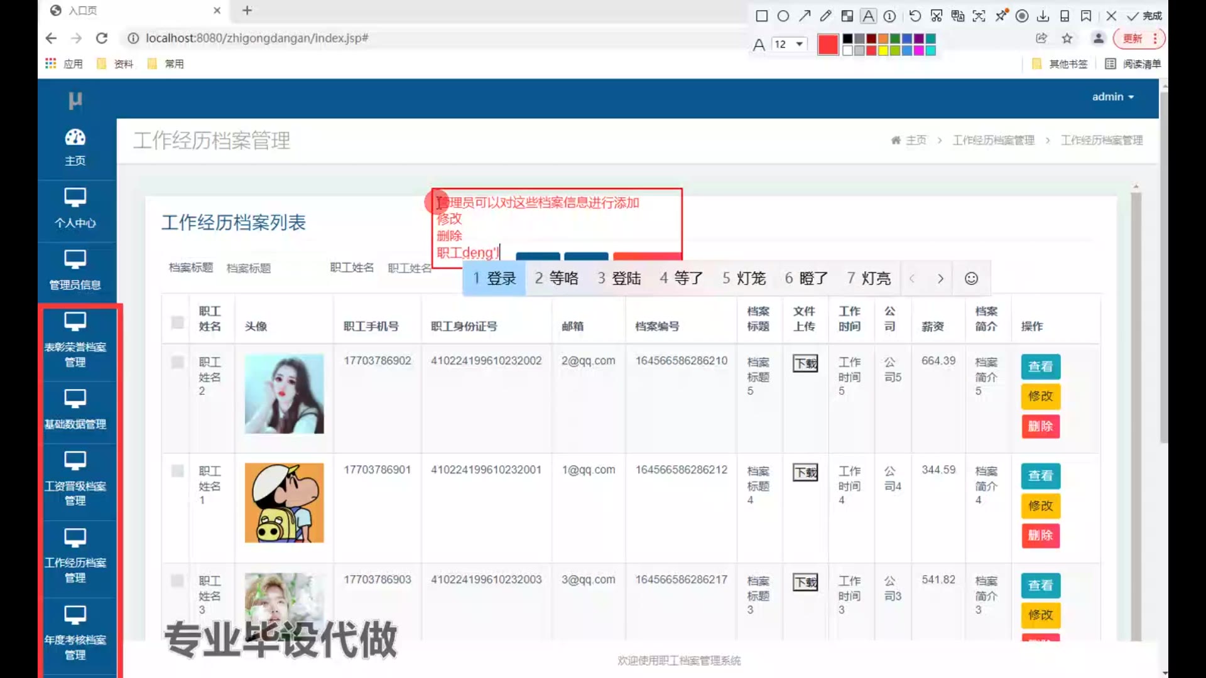Expand the admin user dropdown
The image size is (1206, 678).
(1112, 97)
